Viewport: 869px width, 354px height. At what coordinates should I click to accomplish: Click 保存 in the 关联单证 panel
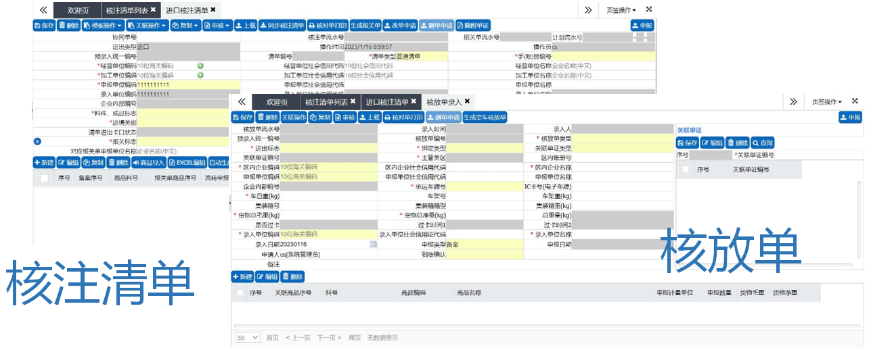(687, 143)
